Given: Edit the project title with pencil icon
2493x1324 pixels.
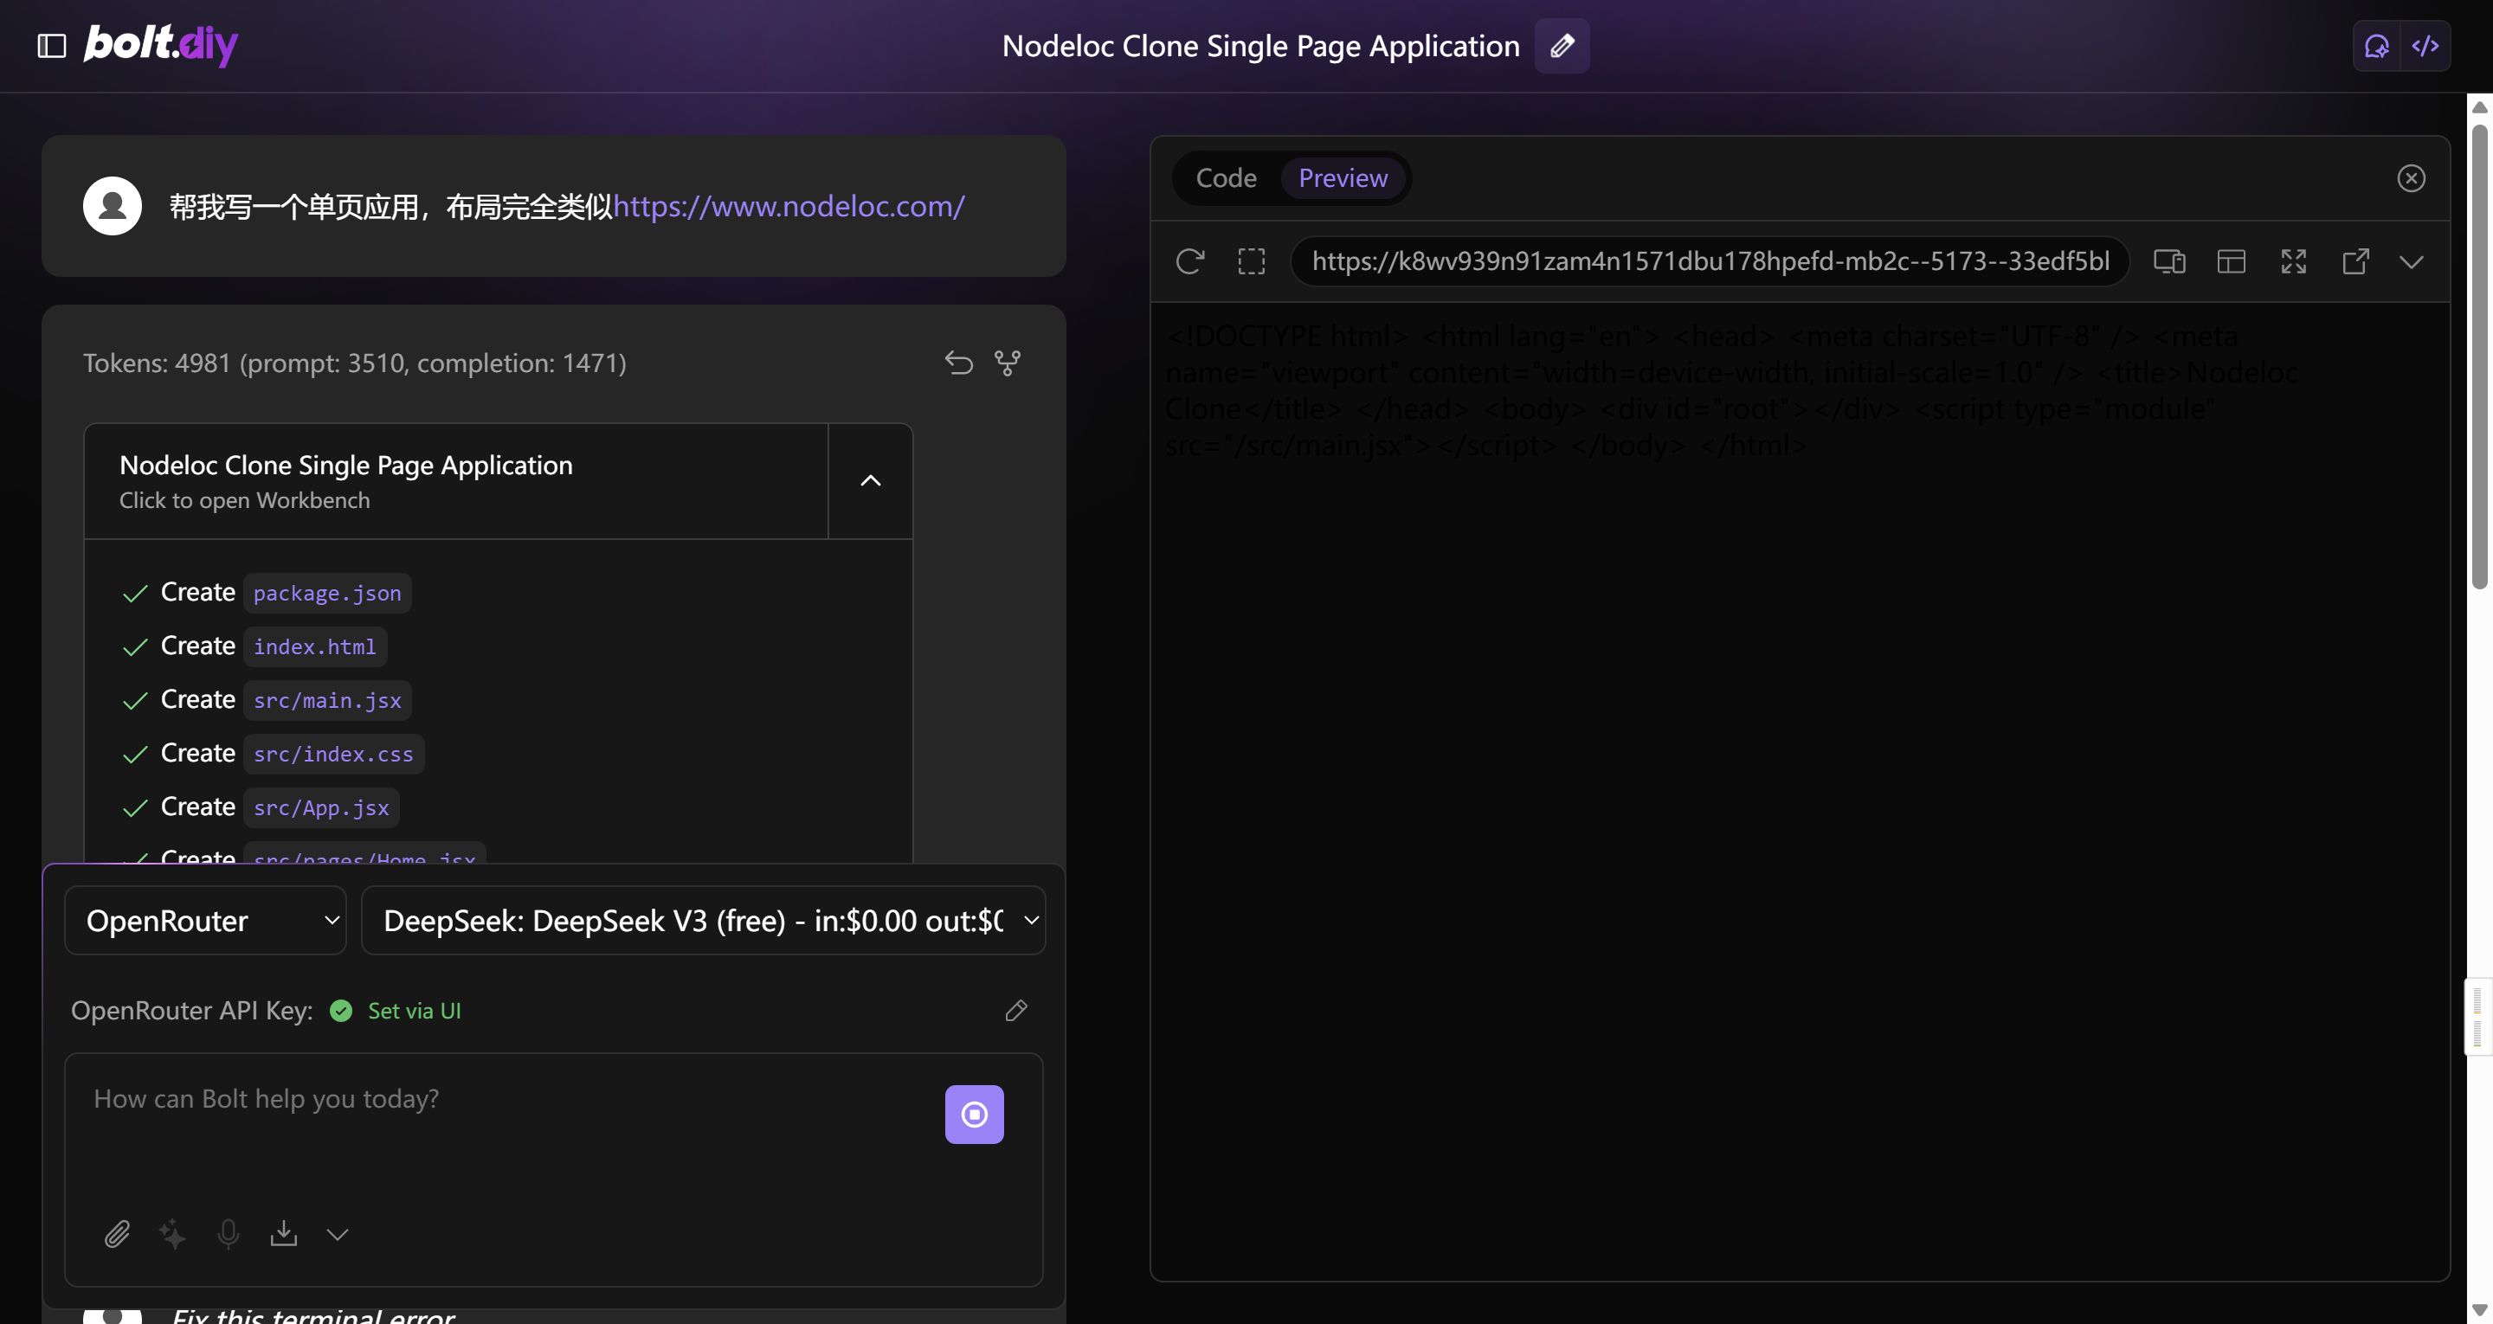Looking at the screenshot, I should 1562,46.
